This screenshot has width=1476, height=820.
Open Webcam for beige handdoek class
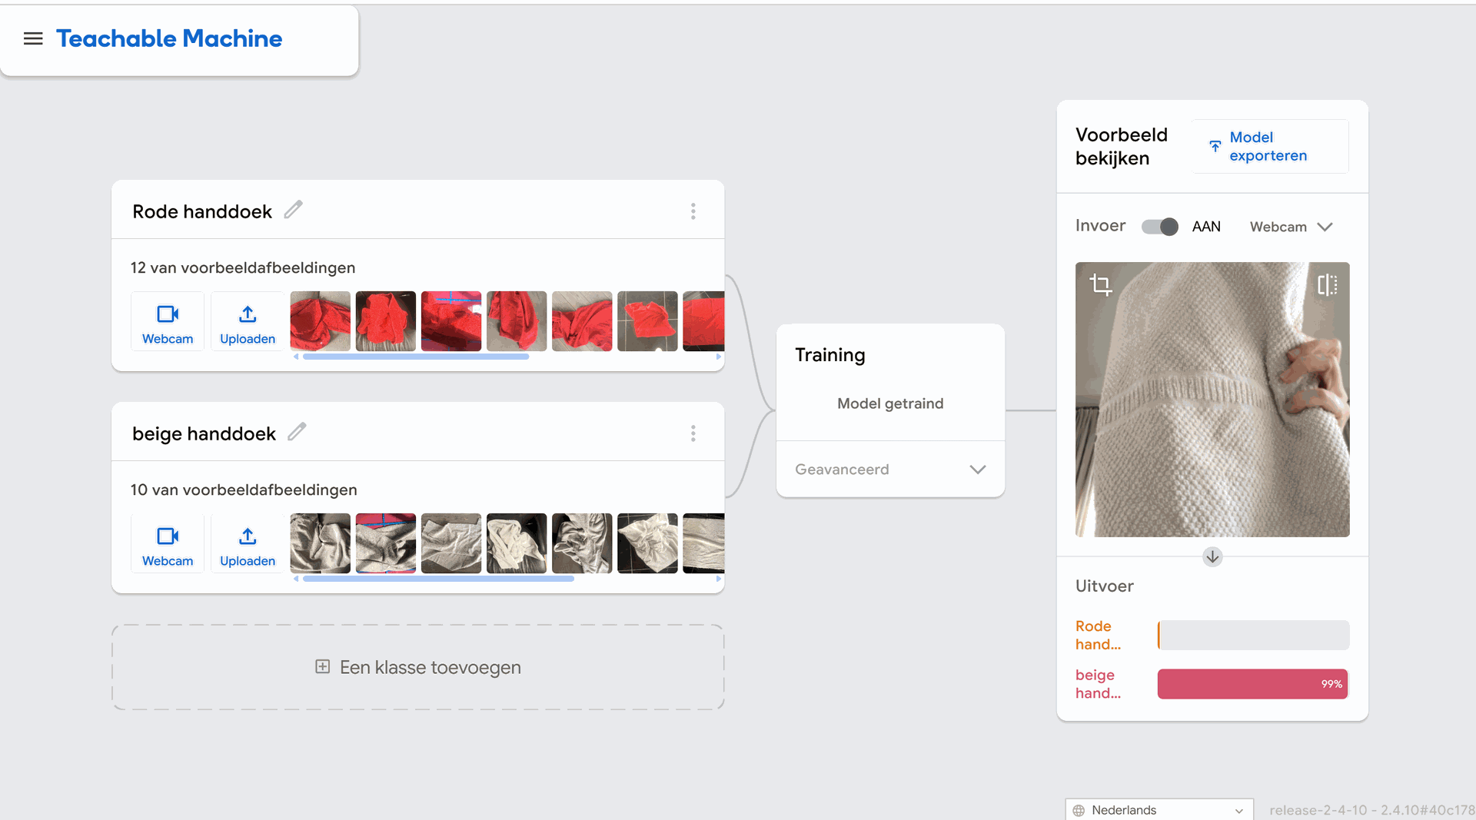(x=168, y=544)
